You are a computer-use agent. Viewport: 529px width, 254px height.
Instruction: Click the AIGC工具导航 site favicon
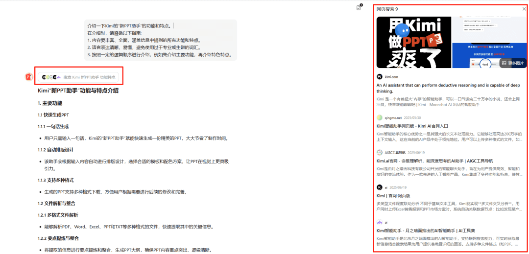[x=380, y=152]
